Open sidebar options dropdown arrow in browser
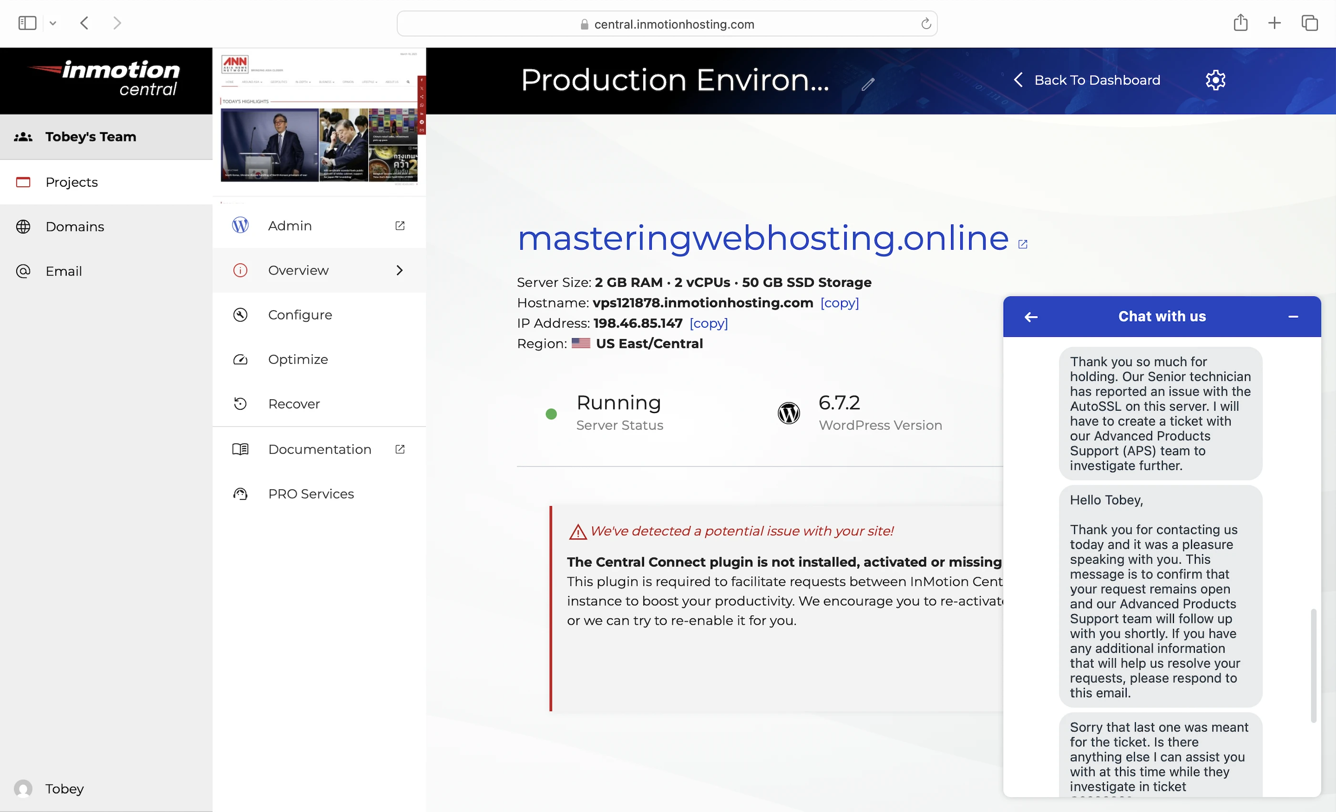The image size is (1336, 812). tap(52, 23)
